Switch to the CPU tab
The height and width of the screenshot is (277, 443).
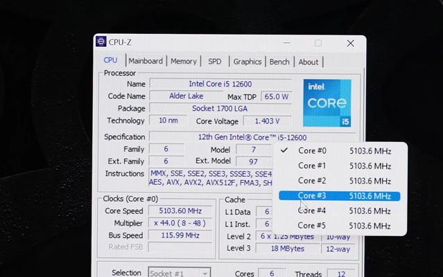point(110,60)
